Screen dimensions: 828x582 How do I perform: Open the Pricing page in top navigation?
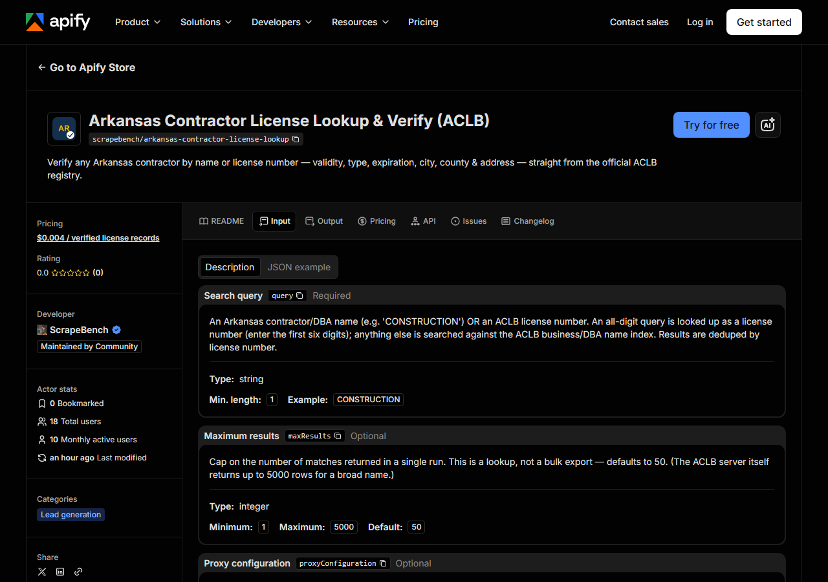click(x=423, y=22)
